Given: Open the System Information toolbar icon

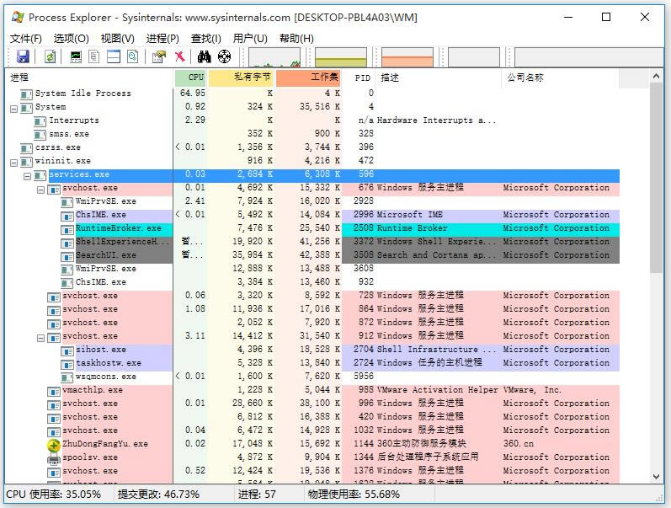Looking at the screenshot, I should 76,56.
